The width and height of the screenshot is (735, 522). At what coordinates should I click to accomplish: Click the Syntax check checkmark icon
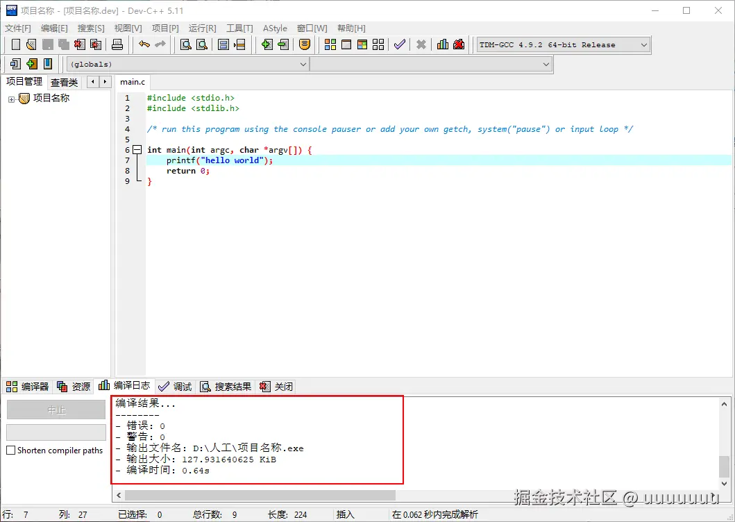click(x=399, y=44)
